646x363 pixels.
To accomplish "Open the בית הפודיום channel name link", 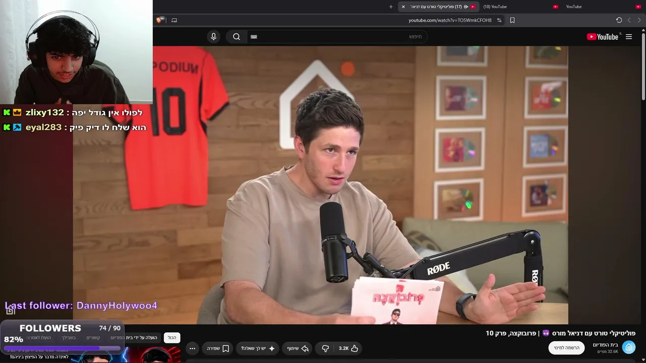I will [x=605, y=345].
